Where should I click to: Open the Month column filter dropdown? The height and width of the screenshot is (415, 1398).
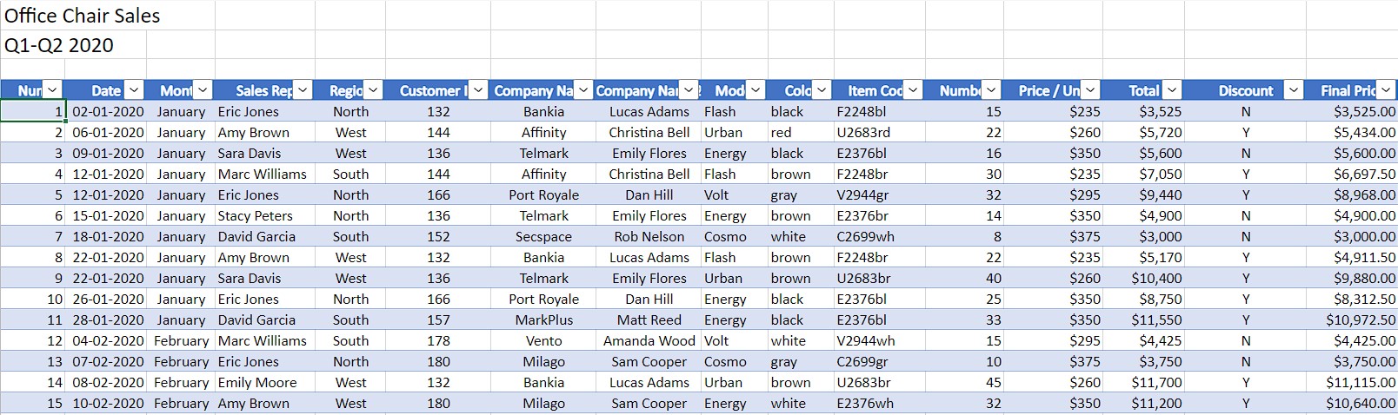click(x=203, y=90)
